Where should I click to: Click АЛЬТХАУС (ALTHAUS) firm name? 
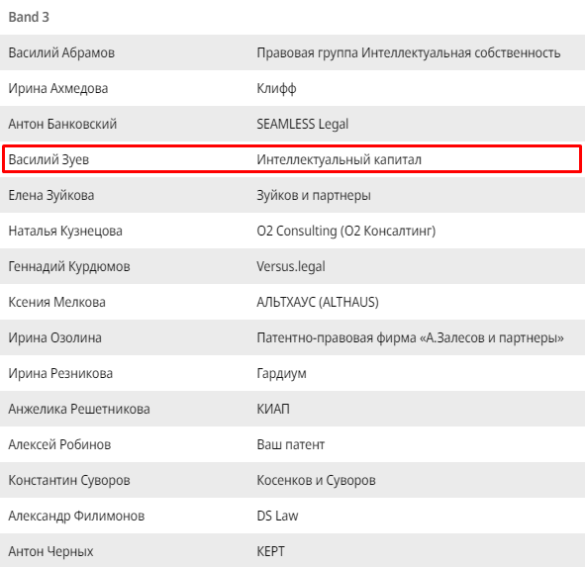coord(318,302)
